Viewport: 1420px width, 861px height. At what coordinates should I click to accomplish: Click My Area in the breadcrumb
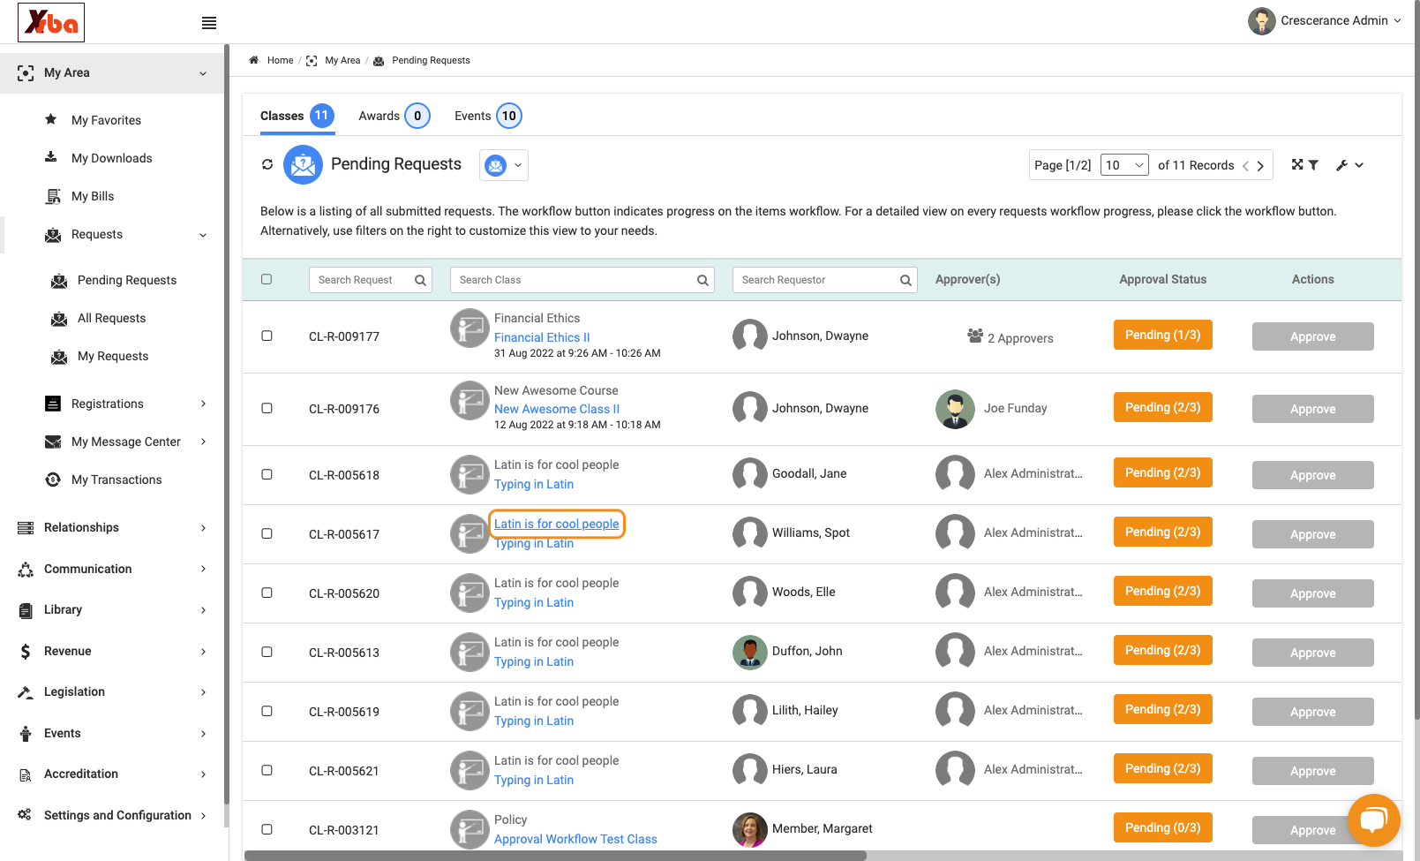coord(342,60)
